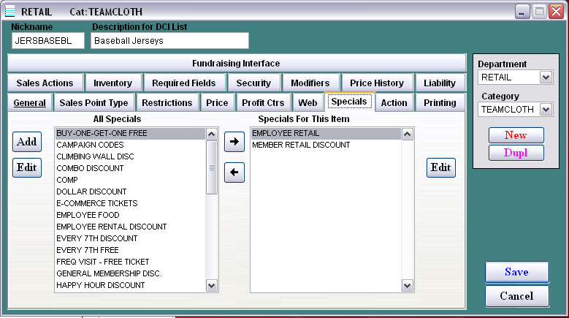
Task: Select EMPLOYEE FOOD special
Action: tap(130, 215)
